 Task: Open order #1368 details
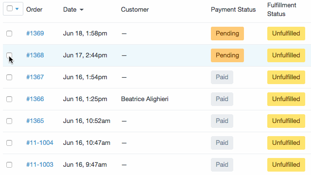click(x=35, y=55)
